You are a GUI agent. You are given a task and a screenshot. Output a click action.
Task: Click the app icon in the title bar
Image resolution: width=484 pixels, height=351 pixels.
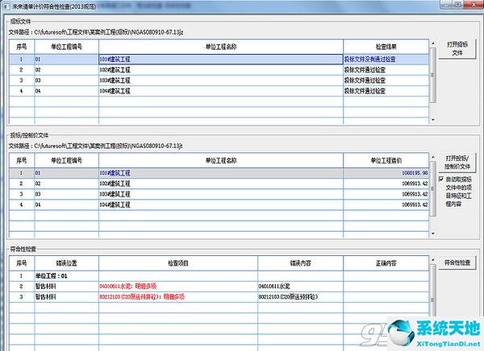(x=6, y=6)
